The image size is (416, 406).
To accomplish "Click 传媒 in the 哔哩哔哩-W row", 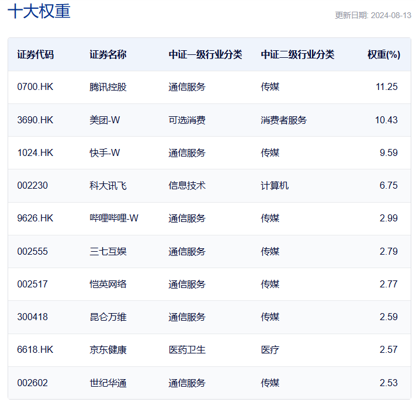I will coord(270,218).
